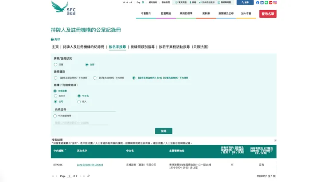The height and width of the screenshot is (182, 328).
Task: Reset font size with middle A
Action: click(127, 3)
